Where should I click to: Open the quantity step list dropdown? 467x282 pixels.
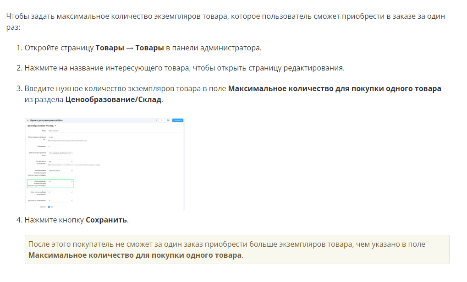(60, 192)
